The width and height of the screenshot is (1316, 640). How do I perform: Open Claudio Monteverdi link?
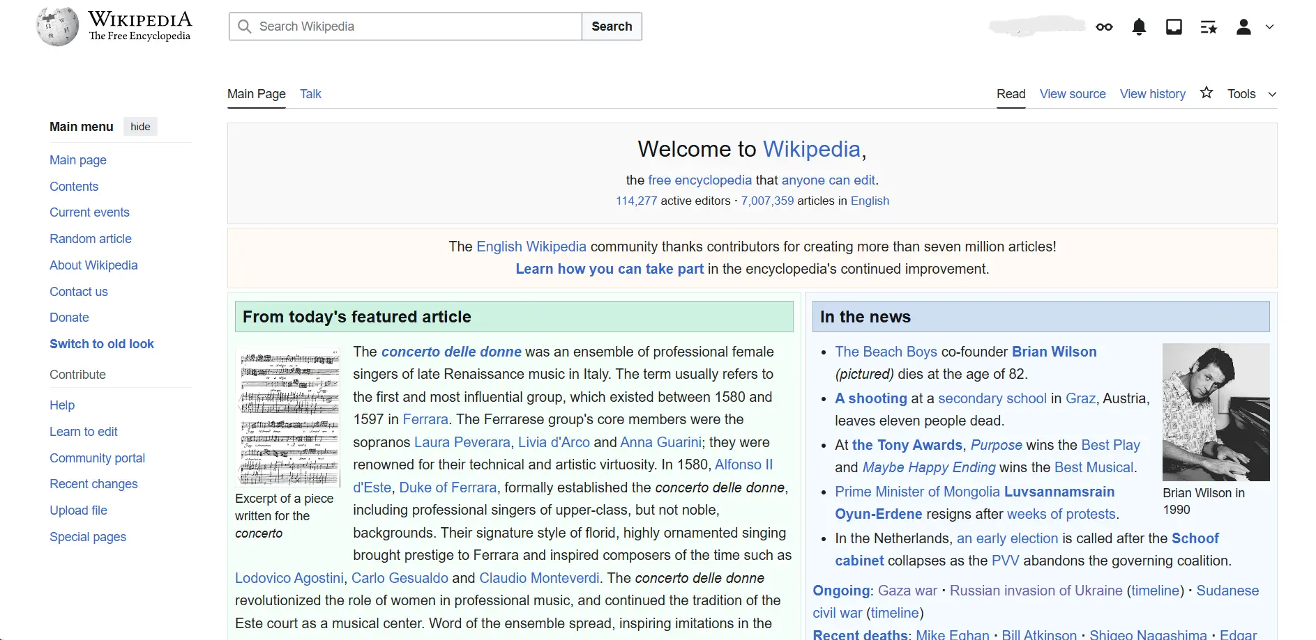point(539,578)
